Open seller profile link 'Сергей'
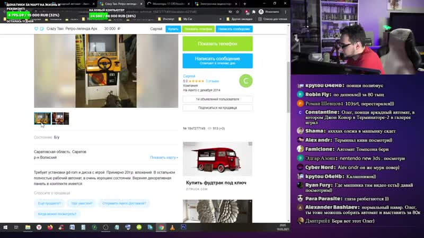 click(189, 76)
